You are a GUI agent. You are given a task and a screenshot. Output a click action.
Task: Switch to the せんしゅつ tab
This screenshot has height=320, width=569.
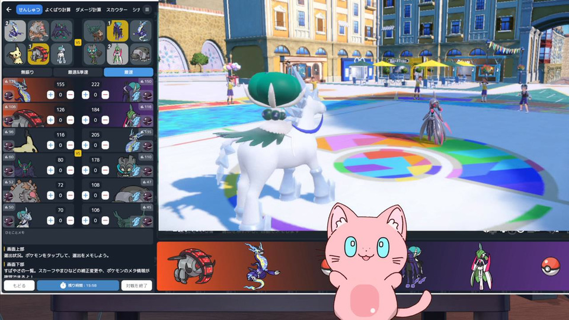(x=30, y=10)
